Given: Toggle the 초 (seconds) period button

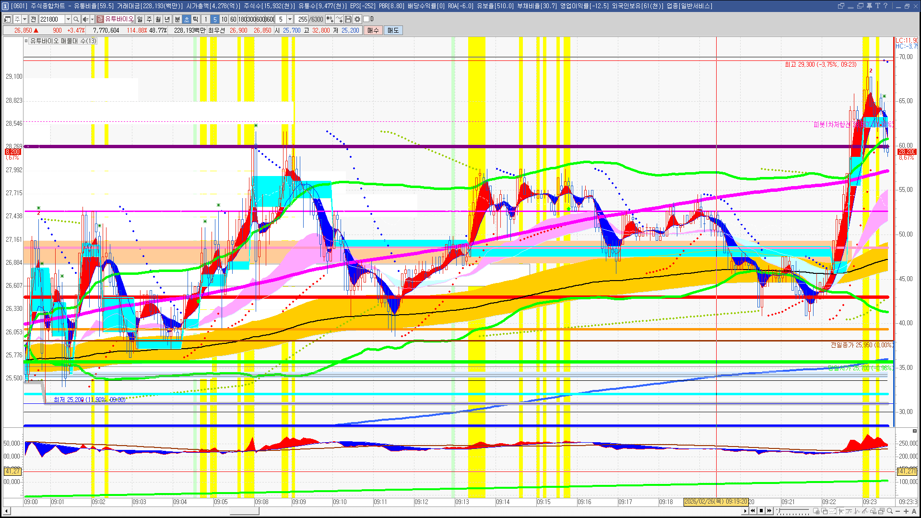Looking at the screenshot, I should coord(186,19).
